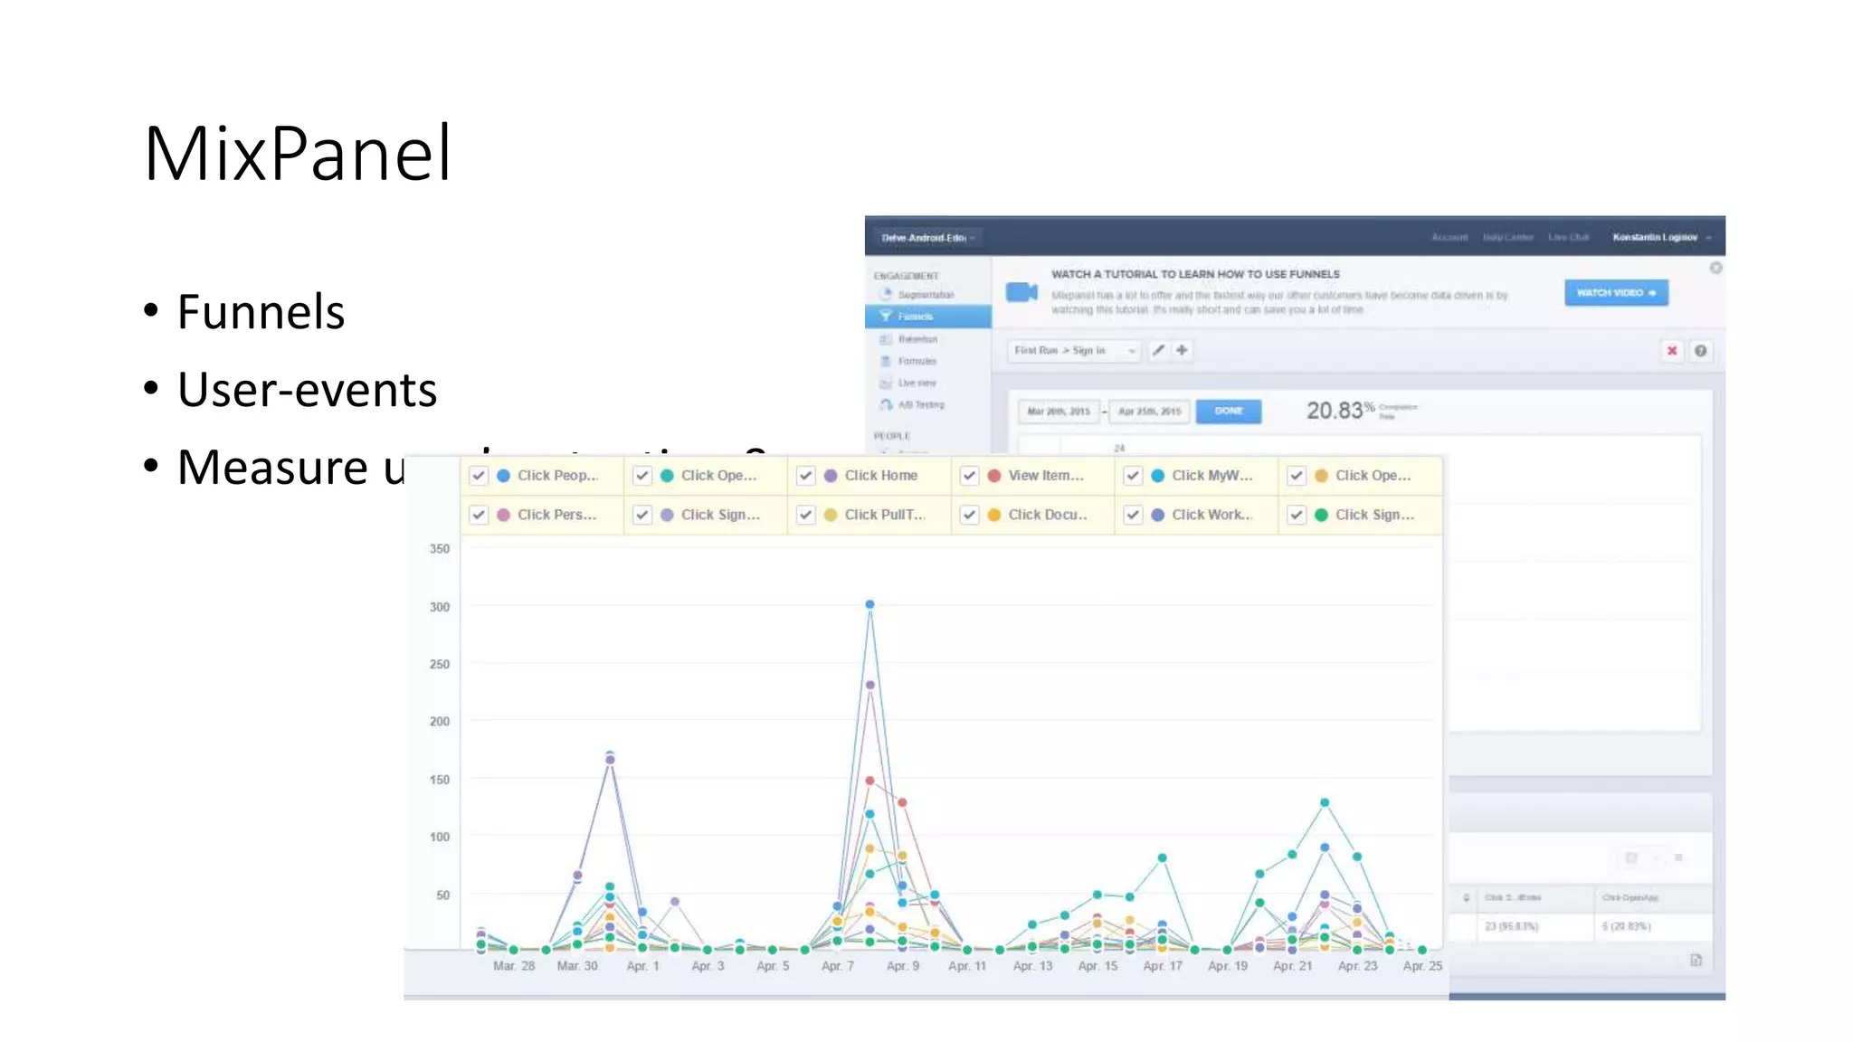Click the question mark help icon
This screenshot has height=1042, width=1853.
pyautogui.click(x=1701, y=351)
